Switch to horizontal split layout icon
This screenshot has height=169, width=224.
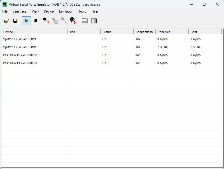click(85, 21)
